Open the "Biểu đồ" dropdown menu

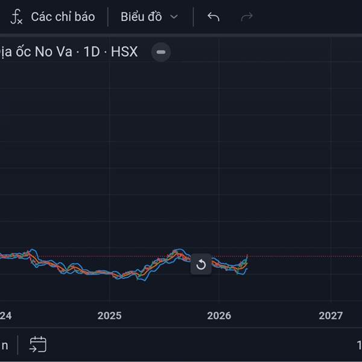click(x=141, y=17)
